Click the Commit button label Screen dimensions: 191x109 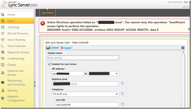(54, 48)
